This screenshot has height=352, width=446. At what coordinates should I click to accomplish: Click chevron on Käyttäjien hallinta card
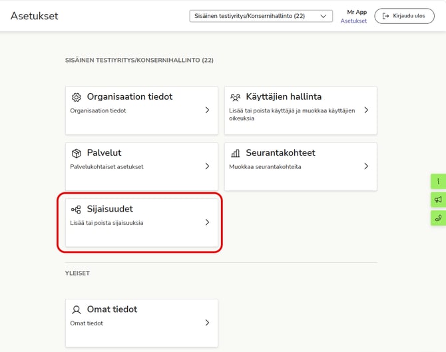tap(366, 110)
